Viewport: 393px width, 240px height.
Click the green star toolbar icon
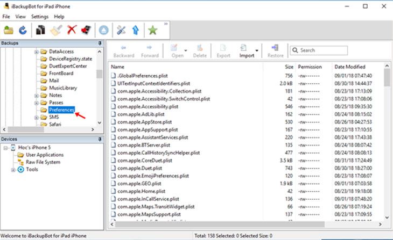pos(153,30)
